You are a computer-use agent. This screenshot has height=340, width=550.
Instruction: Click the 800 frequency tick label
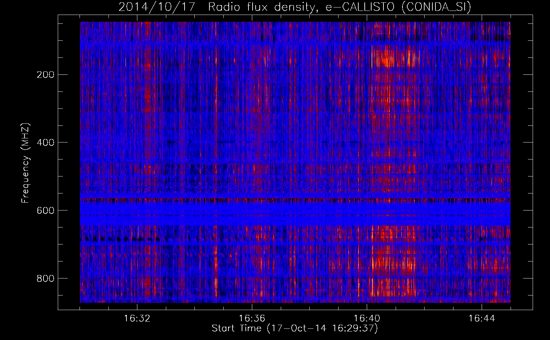pos(45,278)
